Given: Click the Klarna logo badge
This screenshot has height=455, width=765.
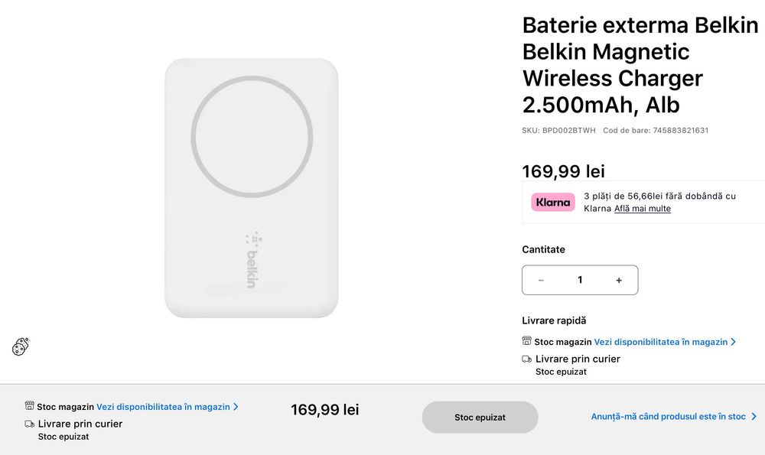Looking at the screenshot, I should tap(553, 203).
